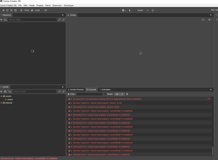Refresh the Assets panel
Image resolution: width=218 pixels, height=160 pixels.
(63, 91)
